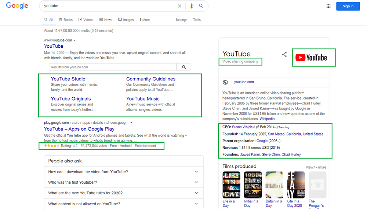
Task: Click 'View 1+ more' films link
Action: [x=316, y=167]
